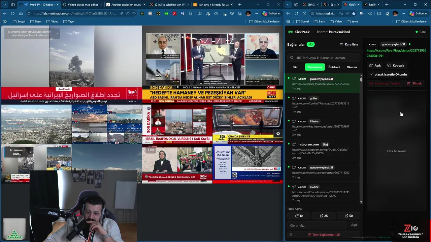Open Diğer sık kullanılanlar folder in right browser
Viewport: 431px width, 242px height.
pyautogui.click(x=411, y=22)
